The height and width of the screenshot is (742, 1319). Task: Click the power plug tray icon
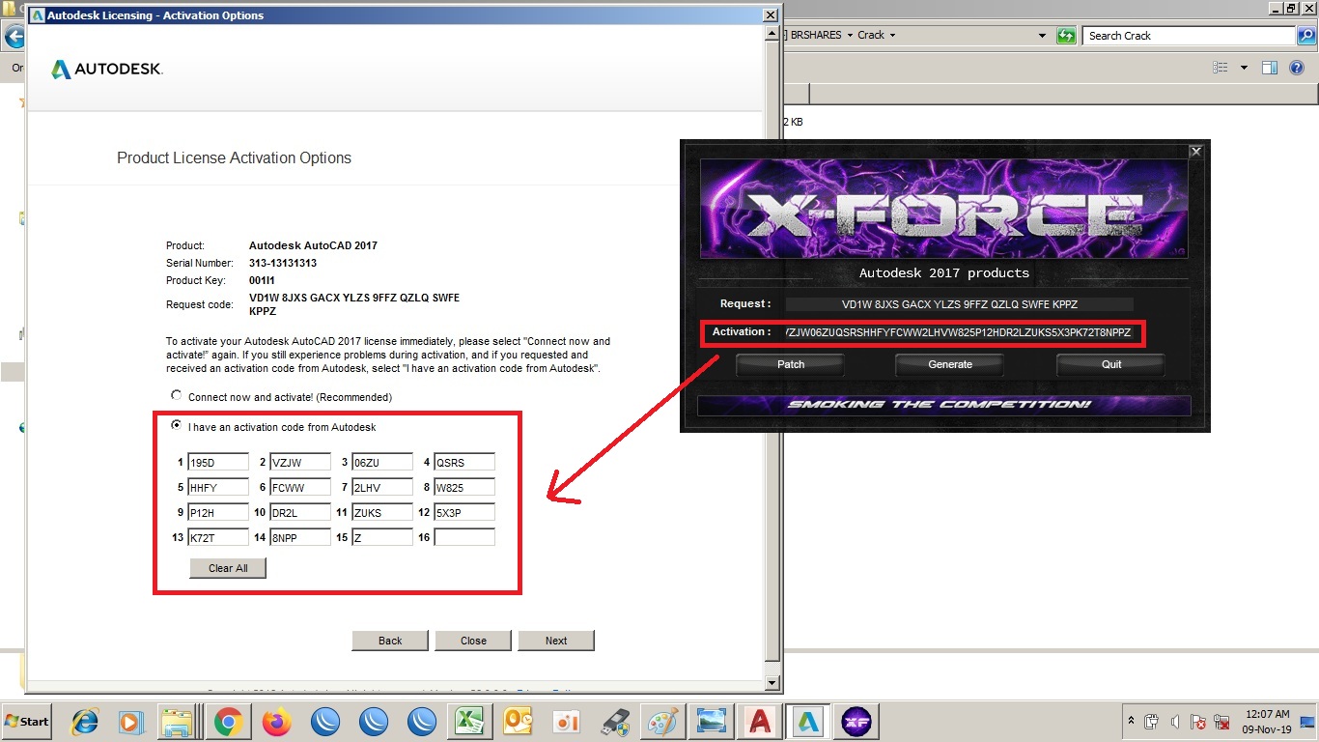[1152, 722]
